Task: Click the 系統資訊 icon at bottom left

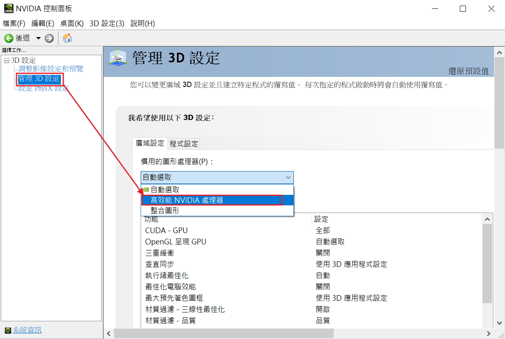Action: 8,331
